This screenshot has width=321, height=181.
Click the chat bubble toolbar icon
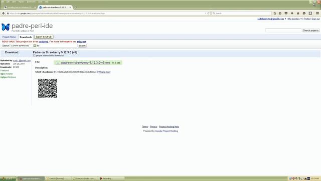coord(304,13)
